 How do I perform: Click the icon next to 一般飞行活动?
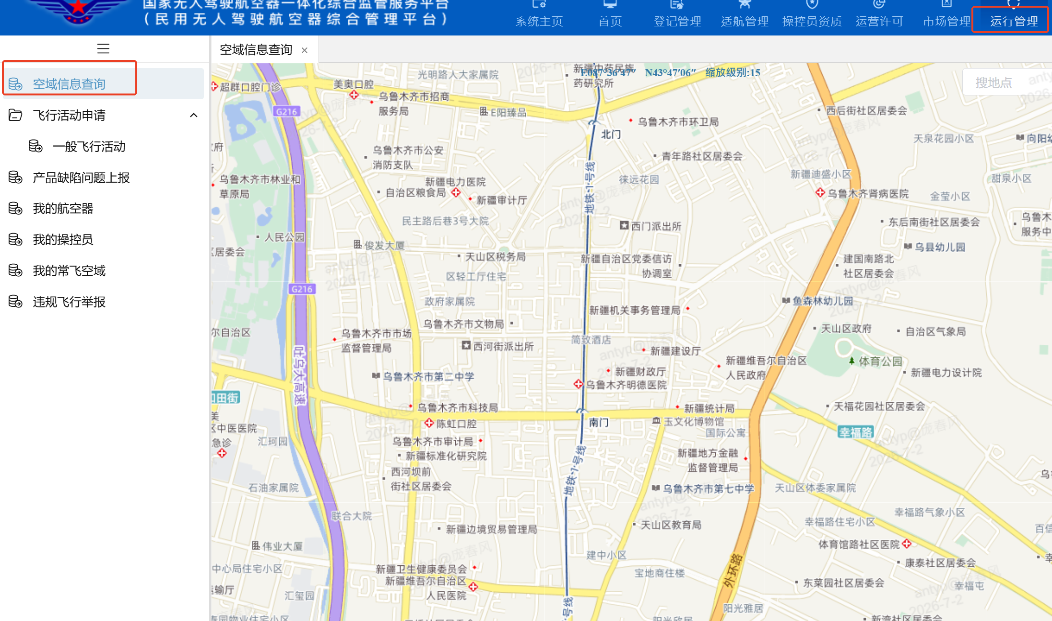(35, 146)
